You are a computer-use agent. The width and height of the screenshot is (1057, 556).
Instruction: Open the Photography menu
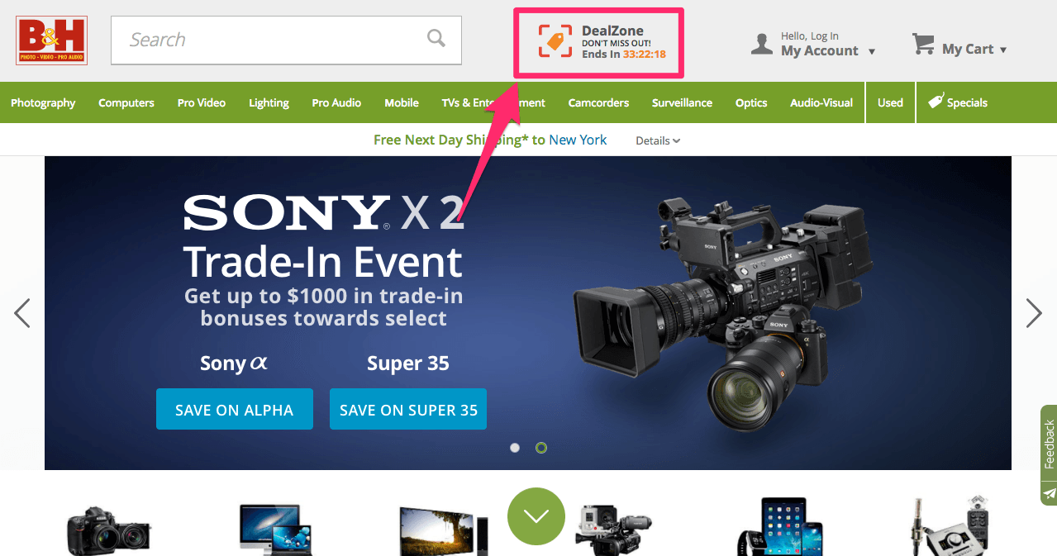coord(43,102)
